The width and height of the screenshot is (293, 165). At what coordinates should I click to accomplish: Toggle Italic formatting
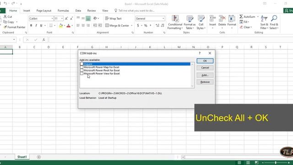click(36, 26)
